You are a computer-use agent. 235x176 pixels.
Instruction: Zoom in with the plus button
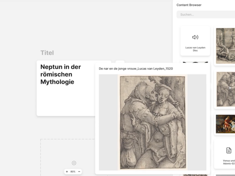point(67,172)
